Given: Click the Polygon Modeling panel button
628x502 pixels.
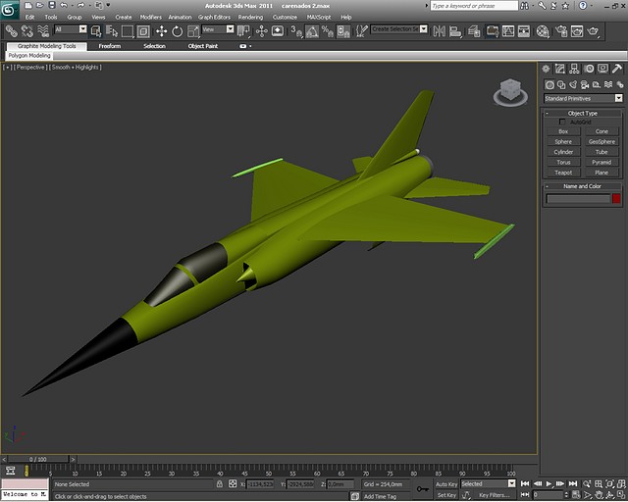Looking at the screenshot, I should coord(29,56).
